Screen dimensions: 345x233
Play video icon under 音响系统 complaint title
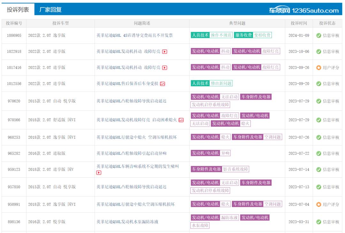pyautogui.click(x=99, y=173)
